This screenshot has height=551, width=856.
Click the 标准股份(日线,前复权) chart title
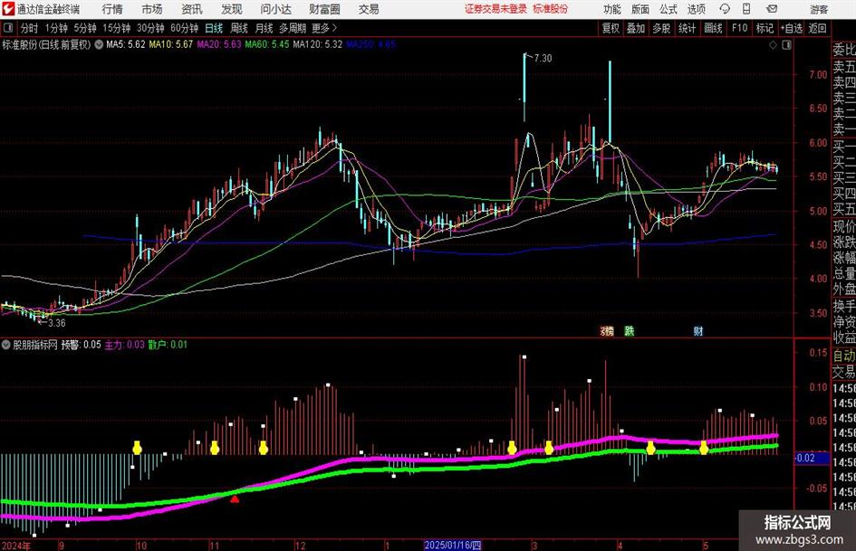(46, 44)
